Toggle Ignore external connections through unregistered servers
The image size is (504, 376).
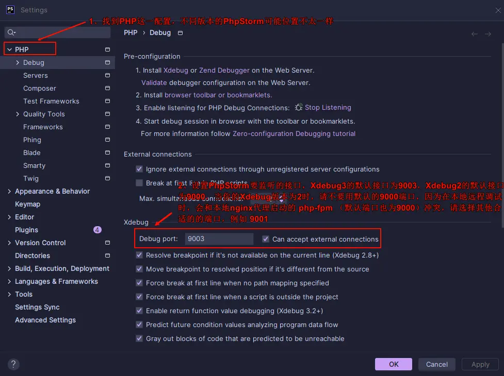tap(139, 169)
